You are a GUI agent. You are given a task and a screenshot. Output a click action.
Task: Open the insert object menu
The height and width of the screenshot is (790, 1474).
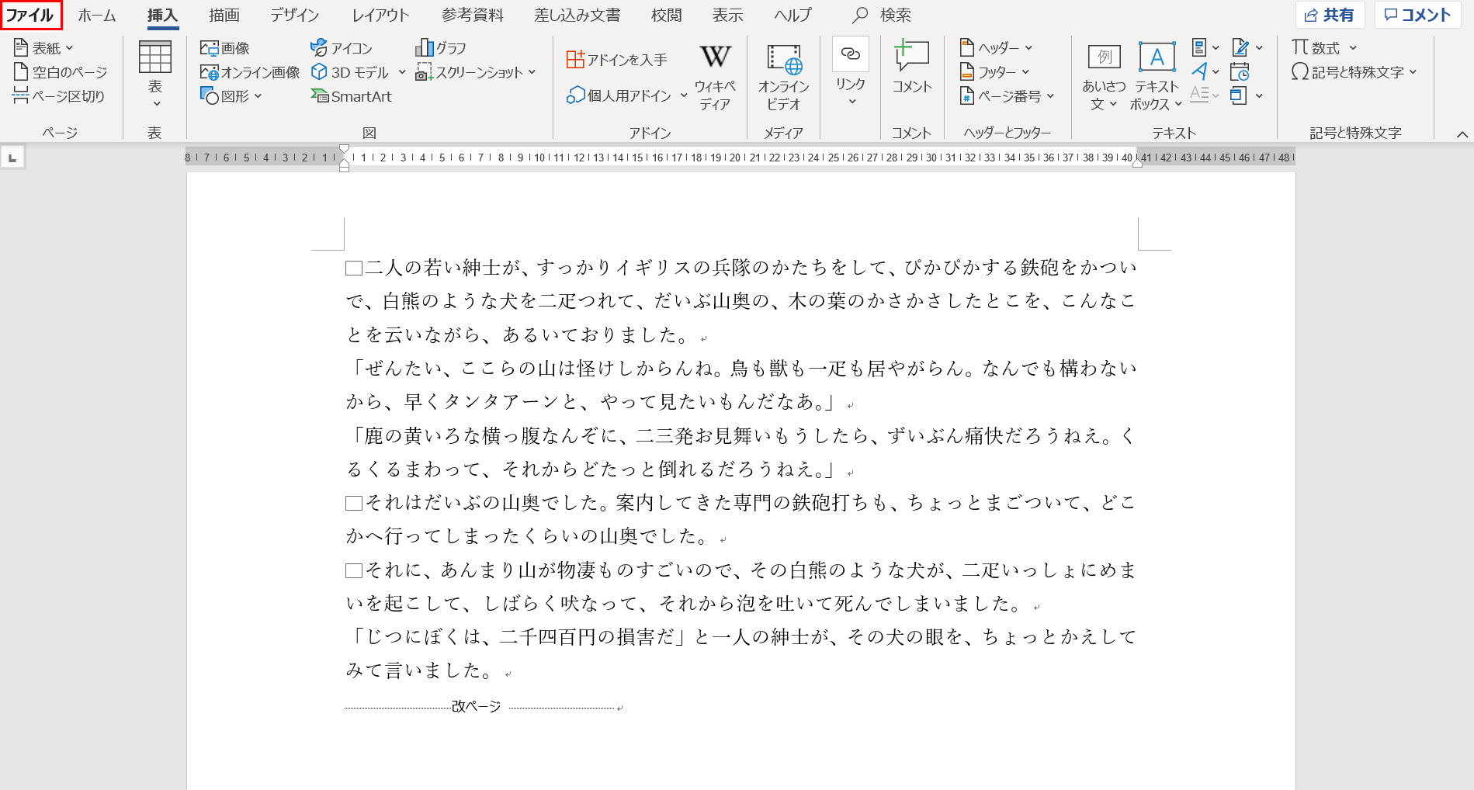[1247, 96]
